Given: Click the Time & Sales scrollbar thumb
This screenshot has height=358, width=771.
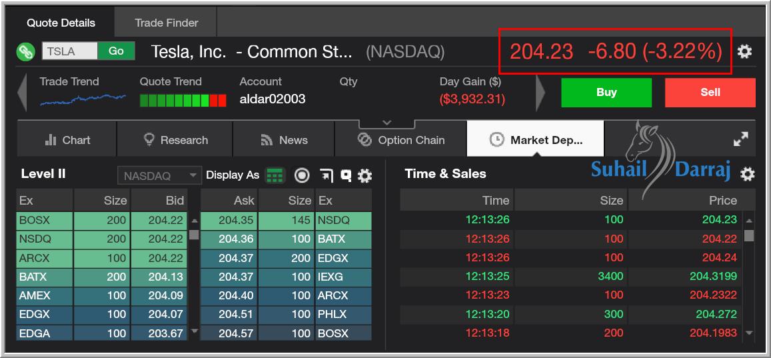Looking at the screenshot, I should (749, 235).
